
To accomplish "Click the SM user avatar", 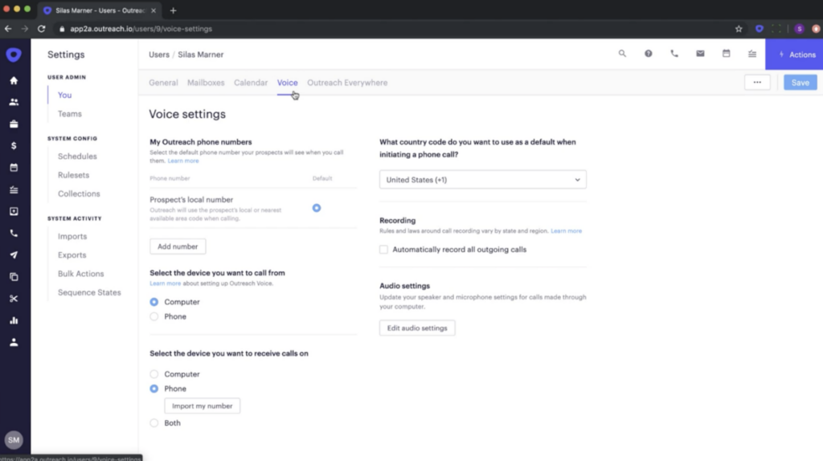I will point(14,440).
